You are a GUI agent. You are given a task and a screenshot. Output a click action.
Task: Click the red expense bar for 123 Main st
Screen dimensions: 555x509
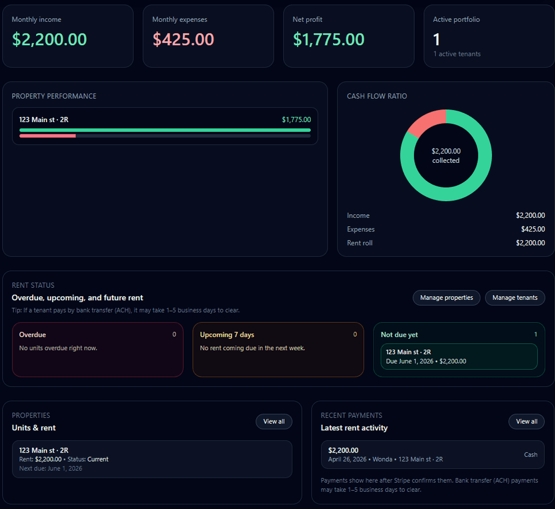point(48,136)
